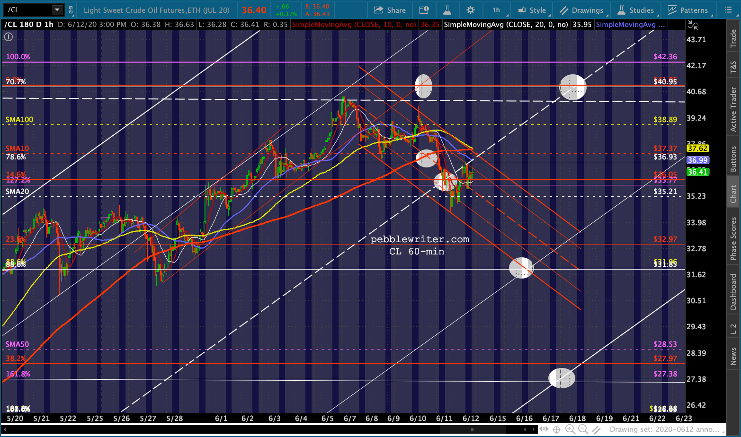
Task: Click the 6/12 date on time axis
Action: coord(471,419)
